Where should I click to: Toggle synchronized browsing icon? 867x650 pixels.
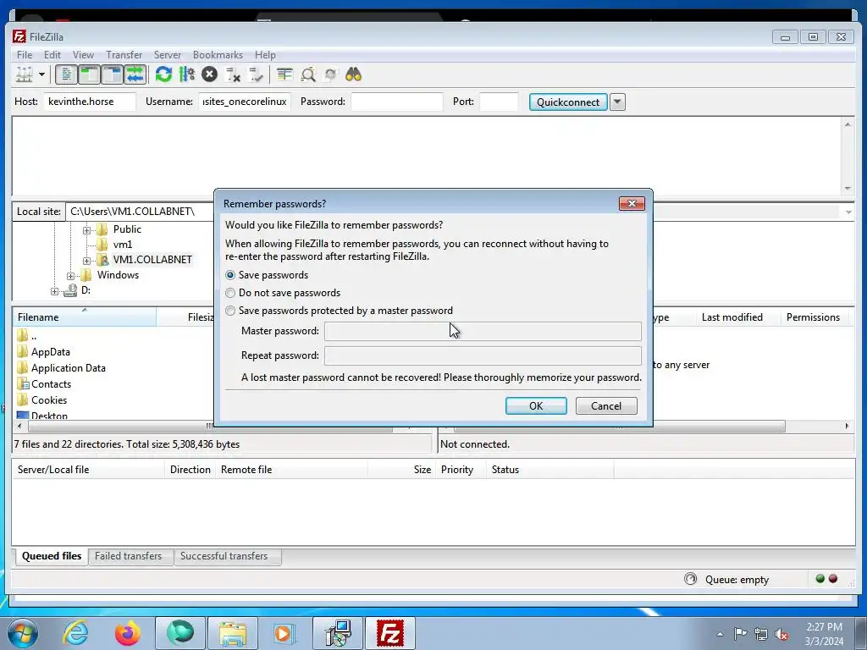[x=331, y=74]
